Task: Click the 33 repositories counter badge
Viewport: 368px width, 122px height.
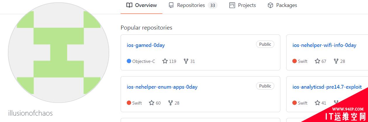Action: 213,5
